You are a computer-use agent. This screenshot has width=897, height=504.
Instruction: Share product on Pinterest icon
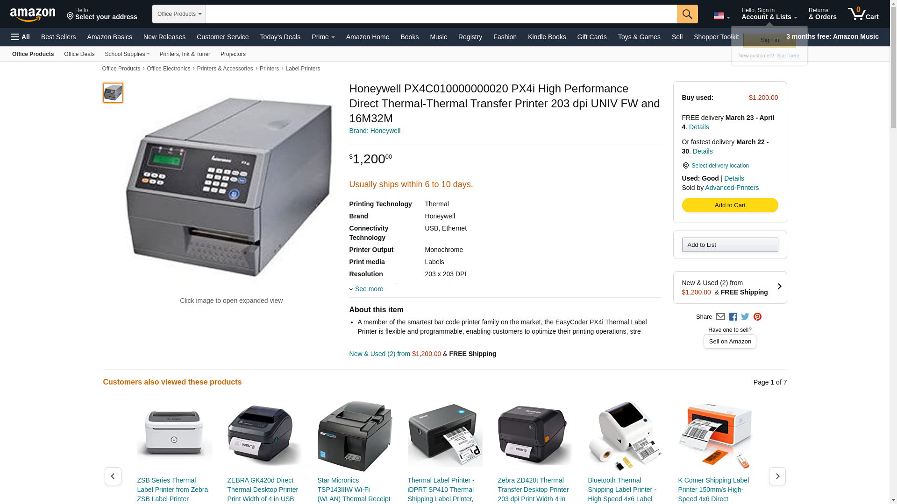pos(757,317)
